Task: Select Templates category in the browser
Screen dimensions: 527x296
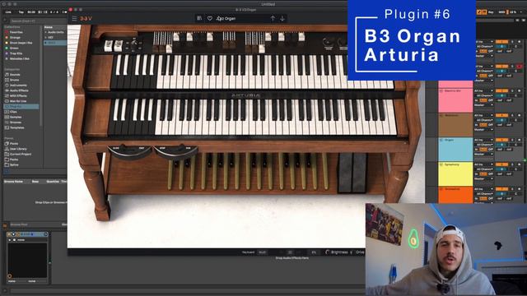Action: [x=16, y=127]
